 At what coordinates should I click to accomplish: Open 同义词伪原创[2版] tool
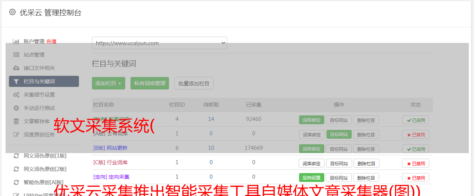45,169
